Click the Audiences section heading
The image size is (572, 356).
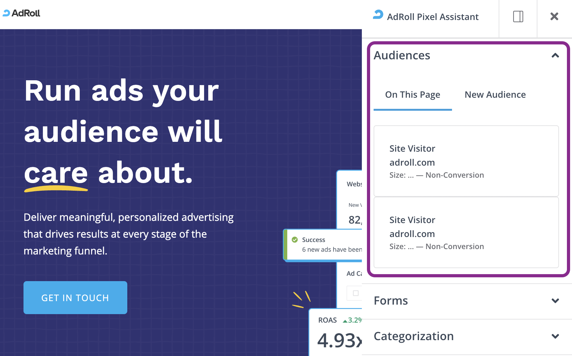(x=402, y=56)
